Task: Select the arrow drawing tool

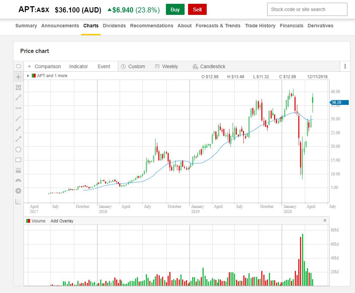Action: (18, 139)
